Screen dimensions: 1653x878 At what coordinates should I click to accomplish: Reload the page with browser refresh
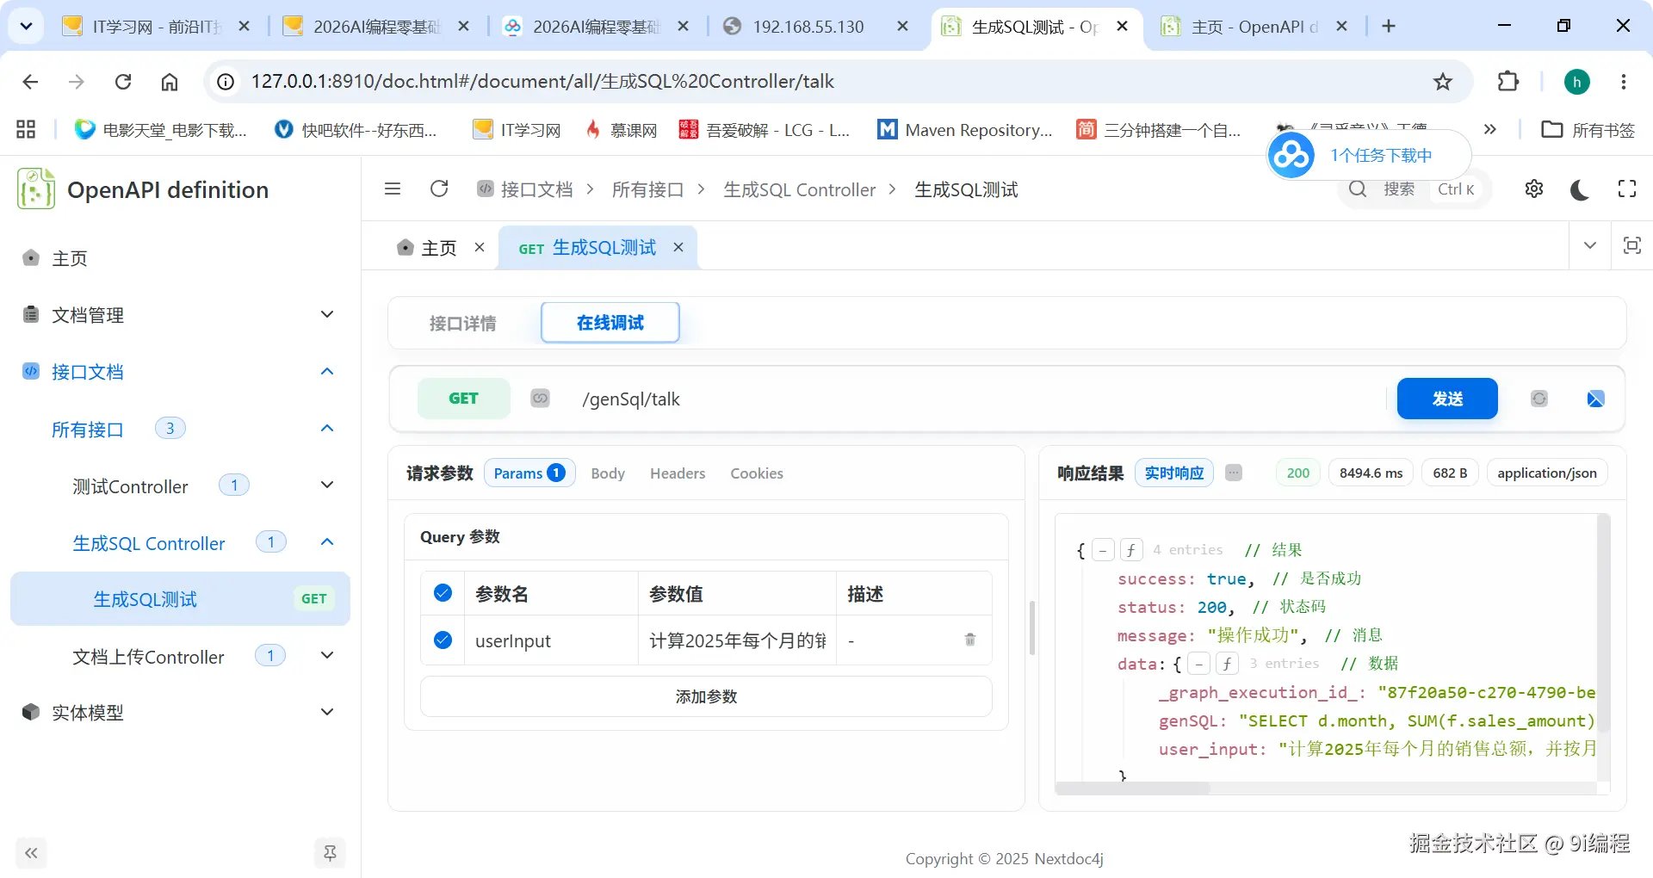pos(123,82)
